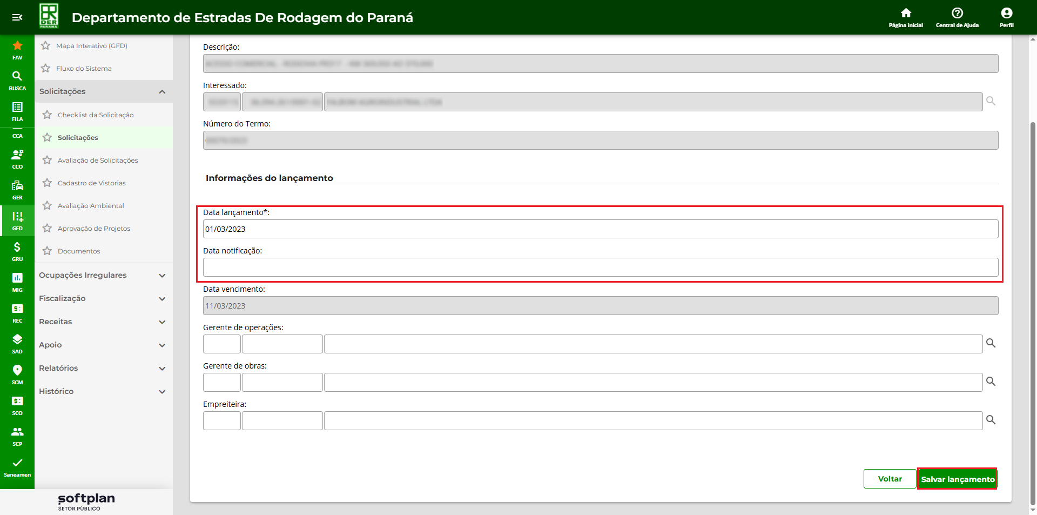
Task: Click the Data notificação input field
Action: [600, 267]
